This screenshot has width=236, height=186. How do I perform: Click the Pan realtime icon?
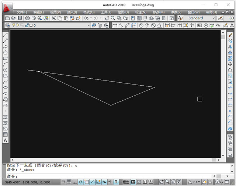(107, 18)
